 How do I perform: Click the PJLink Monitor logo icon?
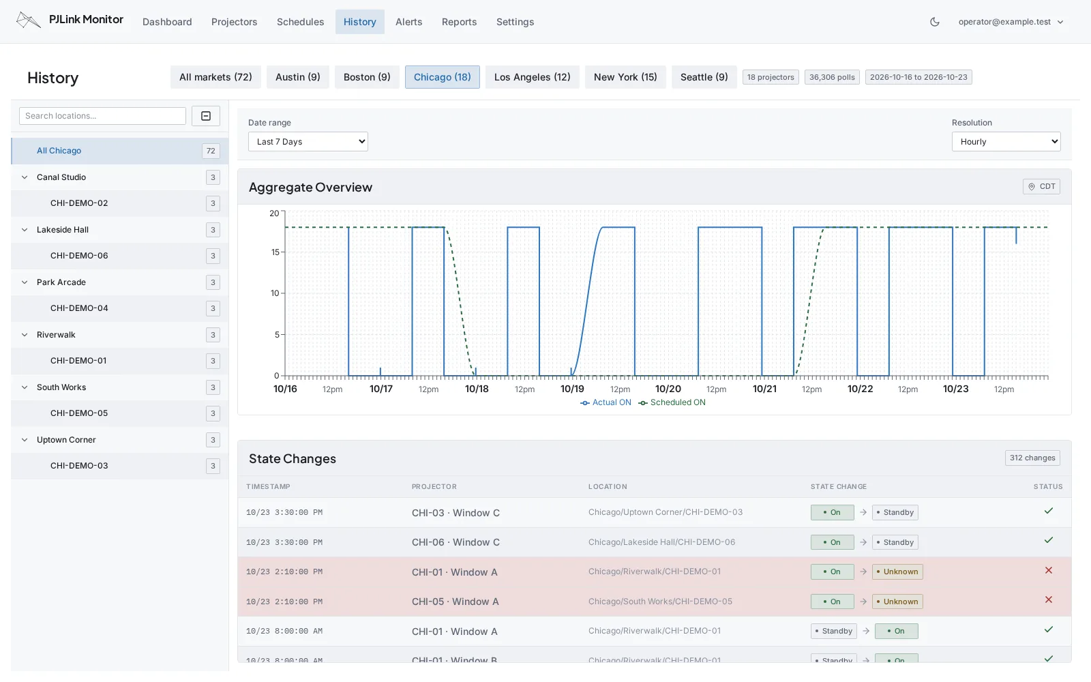coord(28,20)
